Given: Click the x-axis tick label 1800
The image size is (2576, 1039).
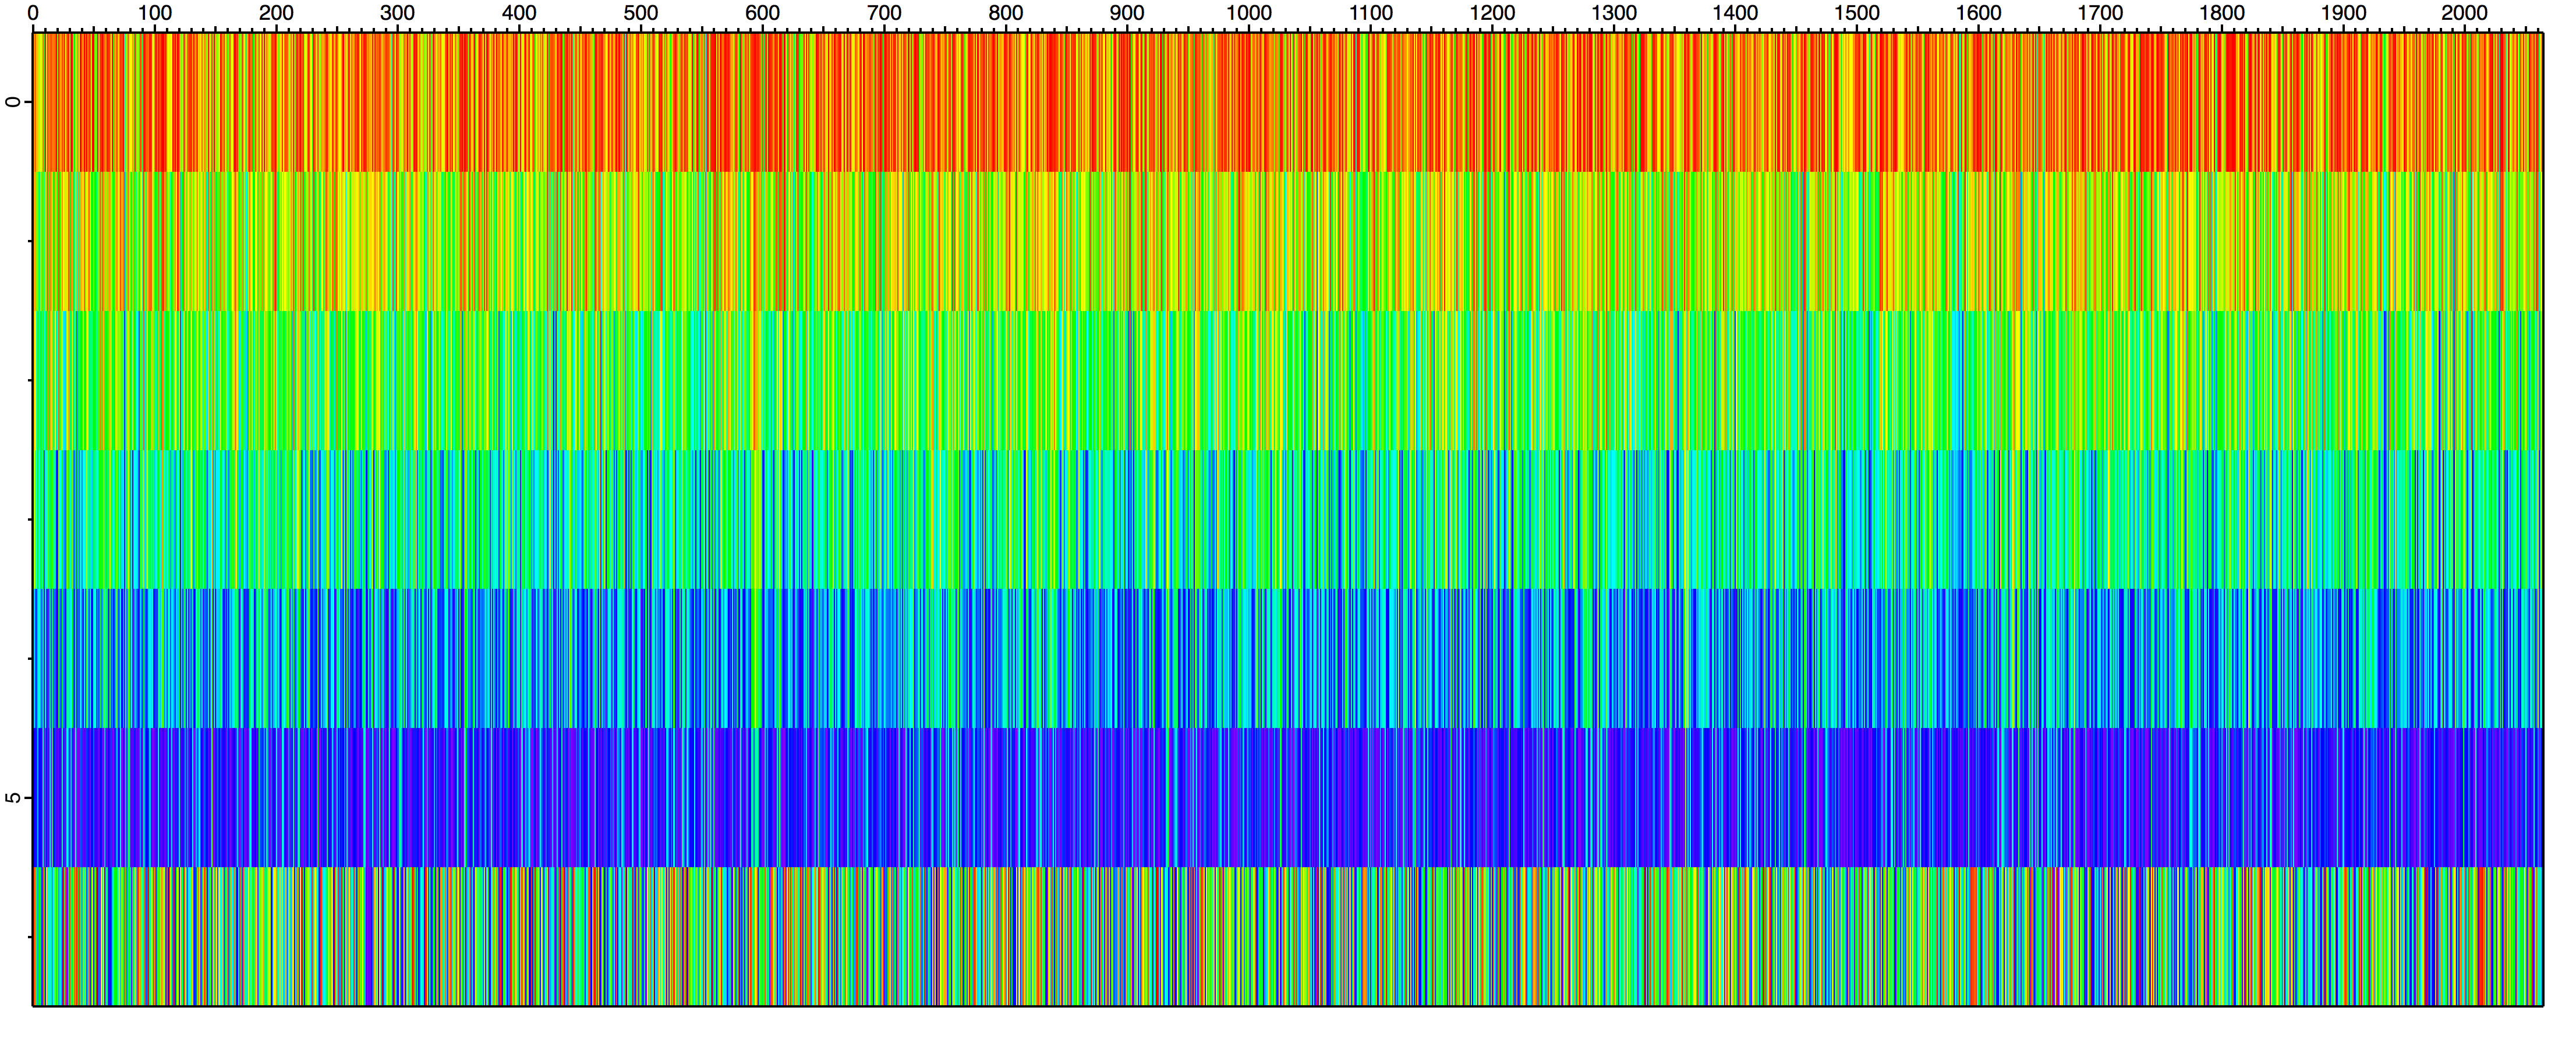Looking at the screenshot, I should (x=2222, y=13).
